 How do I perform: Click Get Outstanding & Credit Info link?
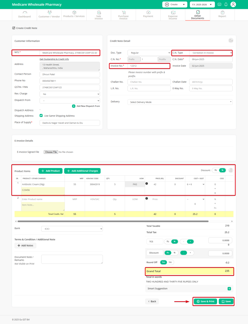[54, 59]
